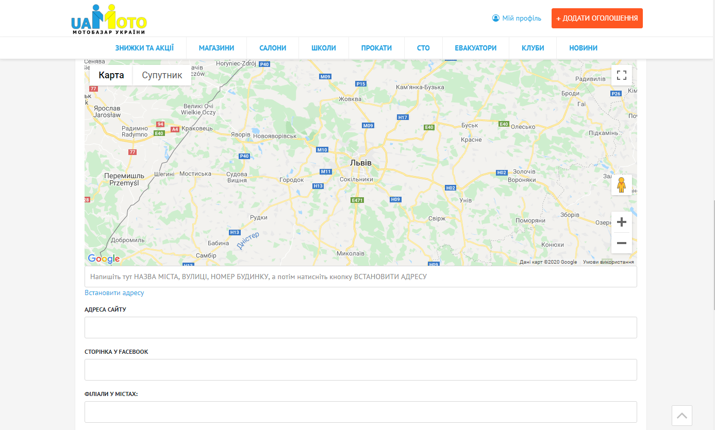Viewport: 715px width, 430px height.
Task: Click the Google logo on map
Action: tap(104, 259)
